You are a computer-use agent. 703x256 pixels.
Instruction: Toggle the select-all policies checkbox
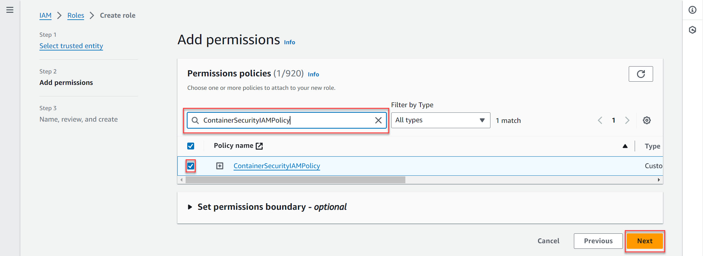click(x=191, y=146)
